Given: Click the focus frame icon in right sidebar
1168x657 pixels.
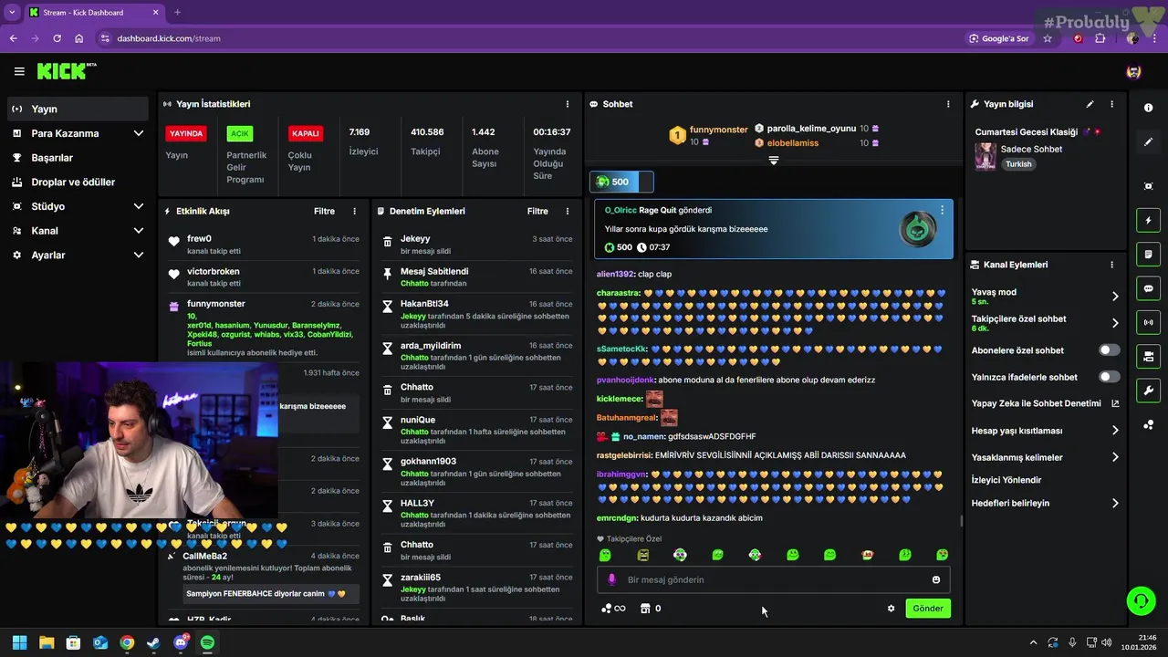Looking at the screenshot, I should tap(1148, 186).
